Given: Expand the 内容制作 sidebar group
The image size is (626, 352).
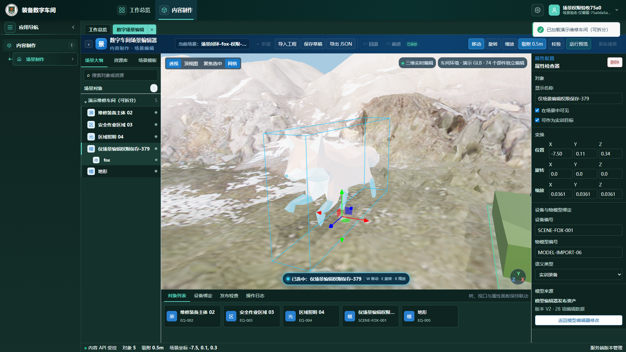Looking at the screenshot, I should click(x=40, y=46).
